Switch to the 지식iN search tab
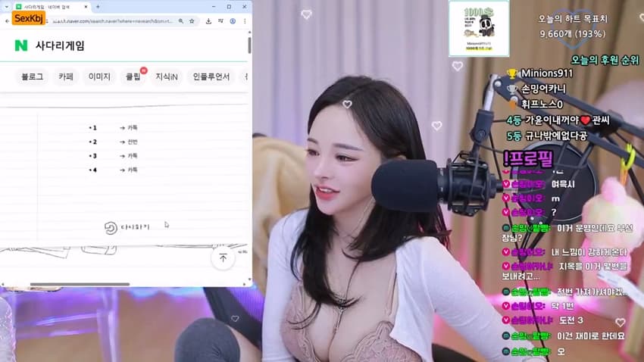Image resolution: width=644 pixels, height=362 pixels. [x=167, y=76]
